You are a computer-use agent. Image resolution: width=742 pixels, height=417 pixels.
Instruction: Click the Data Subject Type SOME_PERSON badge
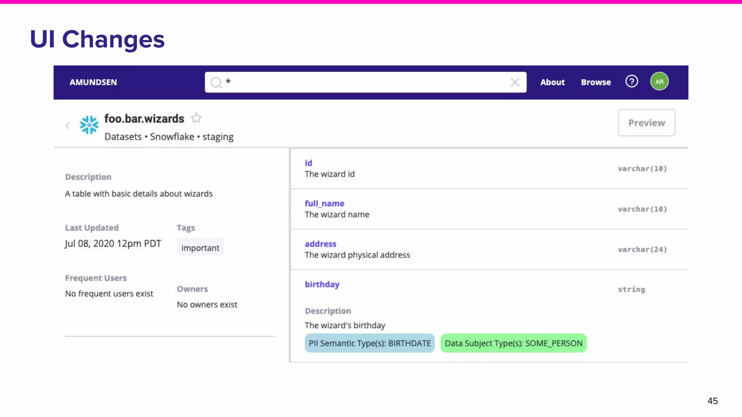click(513, 343)
